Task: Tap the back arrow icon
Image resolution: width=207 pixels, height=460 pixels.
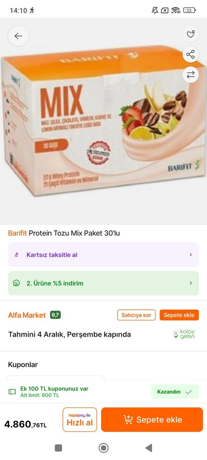Action: pyautogui.click(x=18, y=36)
